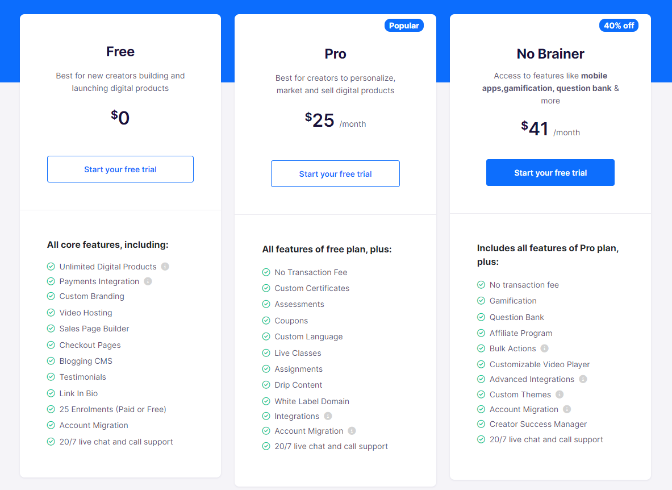Image resolution: width=672 pixels, height=490 pixels.
Task: Click the Creator Success Manager feature
Action: coord(539,425)
